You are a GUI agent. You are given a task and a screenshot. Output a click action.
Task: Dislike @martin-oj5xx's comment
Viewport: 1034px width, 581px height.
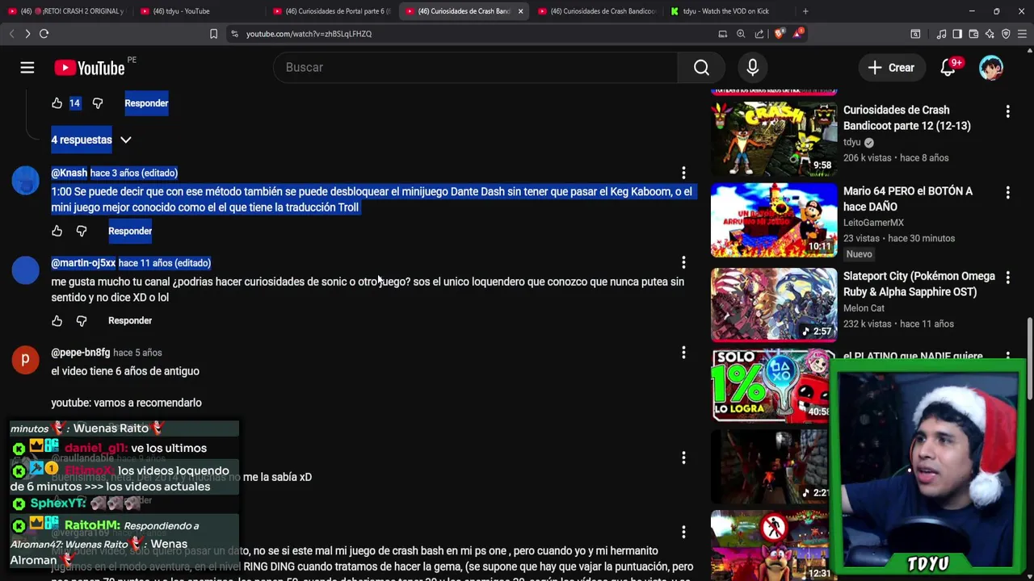click(x=82, y=320)
